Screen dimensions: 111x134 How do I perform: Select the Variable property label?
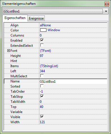coord(16,112)
